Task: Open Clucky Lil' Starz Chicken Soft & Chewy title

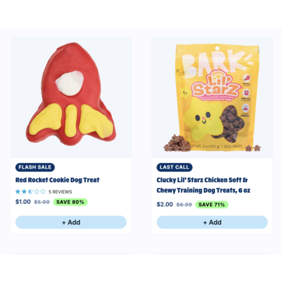Action: pos(203,185)
